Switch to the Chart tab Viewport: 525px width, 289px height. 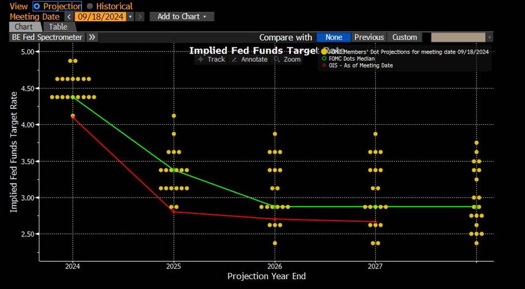(x=24, y=27)
